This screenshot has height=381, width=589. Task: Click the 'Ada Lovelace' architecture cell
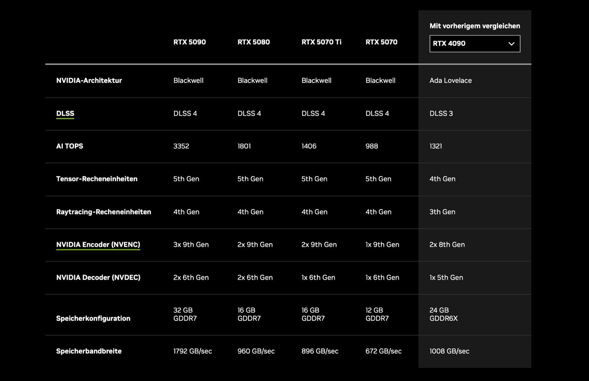[450, 81]
